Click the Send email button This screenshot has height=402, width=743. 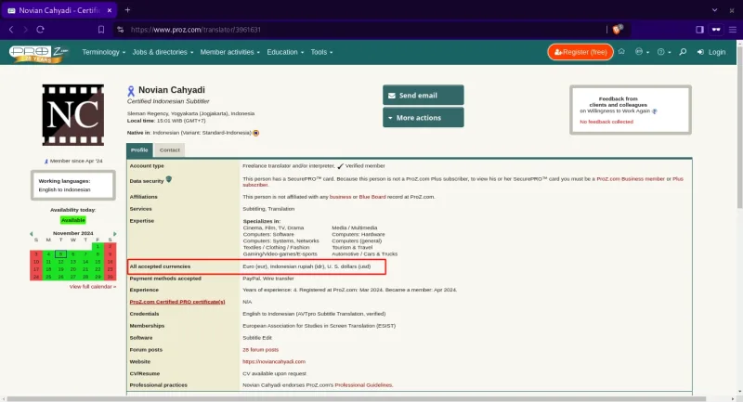tap(424, 96)
